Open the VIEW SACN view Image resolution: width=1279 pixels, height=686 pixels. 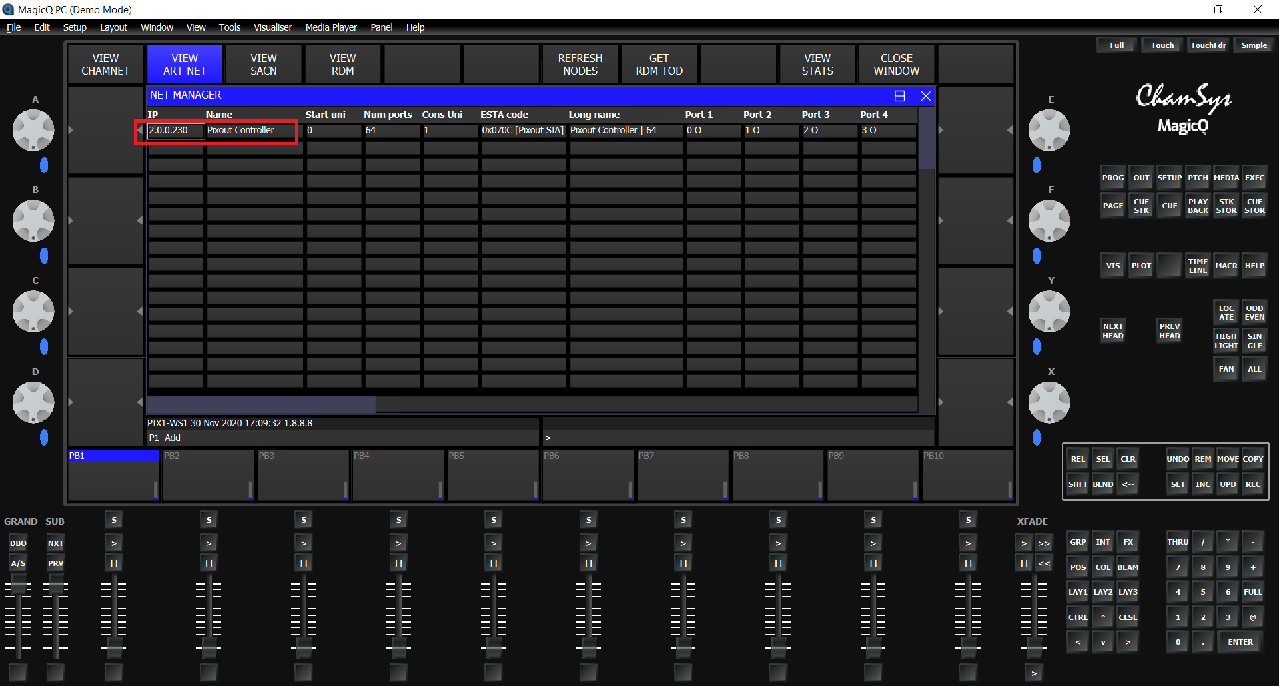(x=264, y=65)
